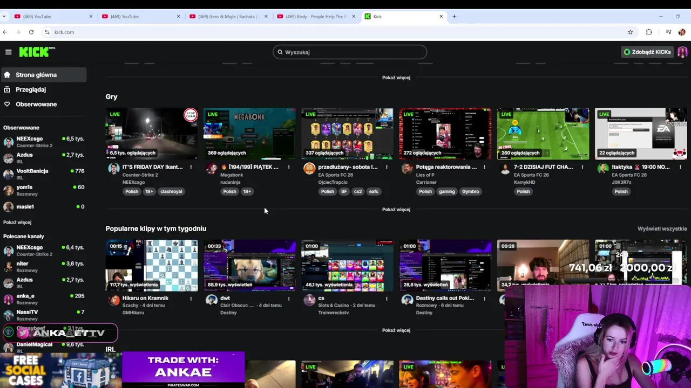Open anka_e recommended channel
Image resolution: width=691 pixels, height=388 pixels.
click(x=43, y=299)
